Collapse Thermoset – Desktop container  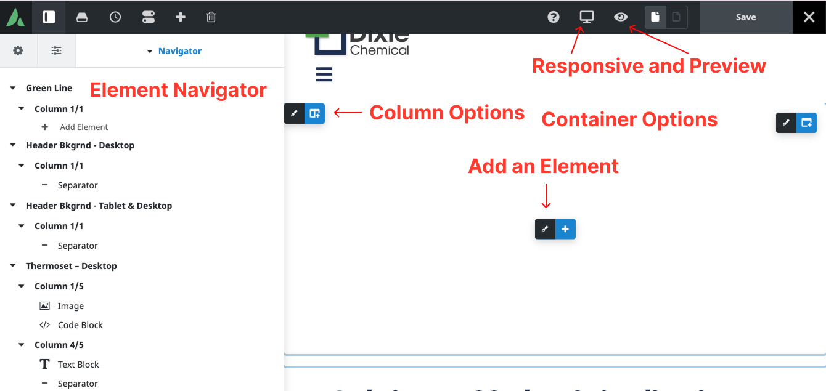click(12, 266)
